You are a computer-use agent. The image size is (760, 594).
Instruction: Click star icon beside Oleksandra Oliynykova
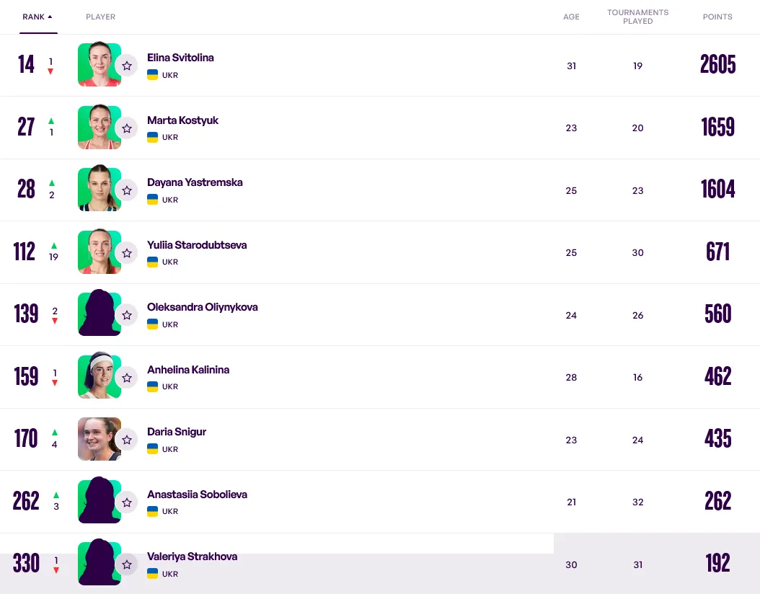click(x=127, y=315)
